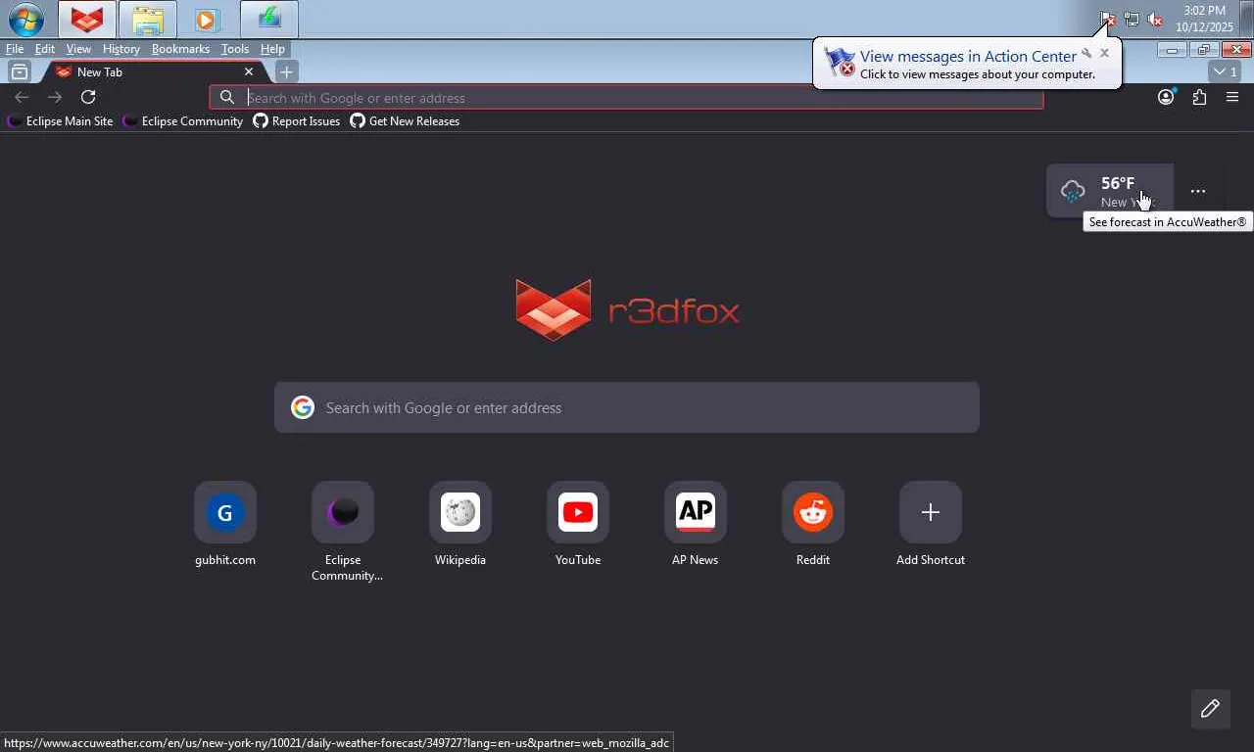Open the Report Issues bookmark
This screenshot has height=752, width=1254.
[297, 121]
